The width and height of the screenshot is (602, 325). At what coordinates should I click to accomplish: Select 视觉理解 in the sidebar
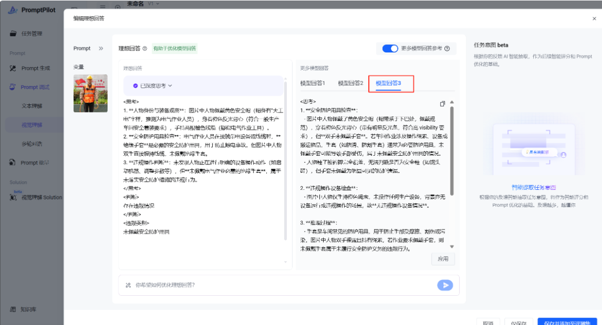[32, 125]
